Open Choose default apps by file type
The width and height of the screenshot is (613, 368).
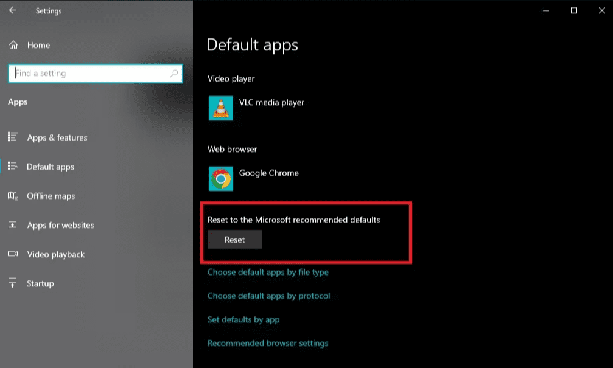click(x=268, y=273)
